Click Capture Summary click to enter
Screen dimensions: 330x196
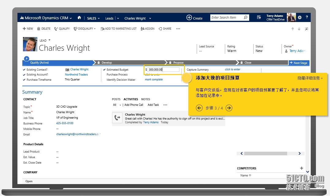232,69
